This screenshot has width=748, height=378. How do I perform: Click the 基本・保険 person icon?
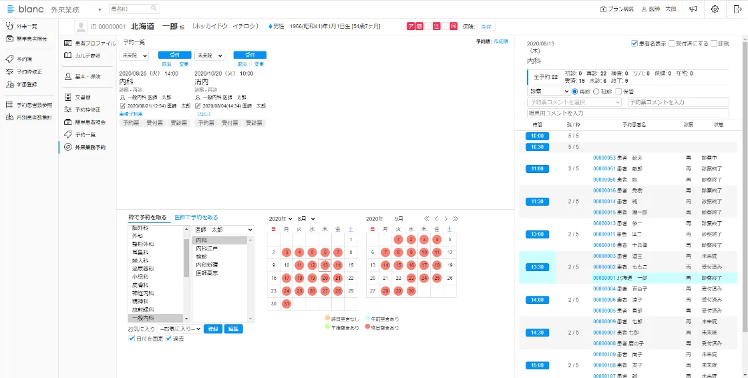[x=67, y=76]
